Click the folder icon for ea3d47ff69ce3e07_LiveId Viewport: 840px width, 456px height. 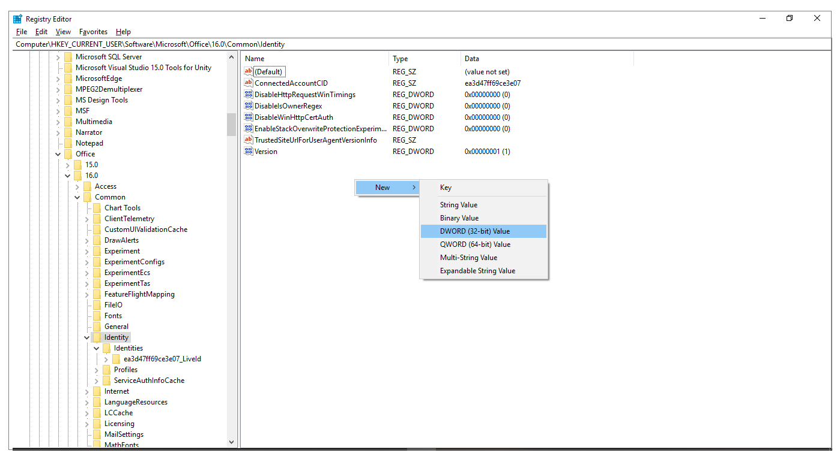point(116,359)
